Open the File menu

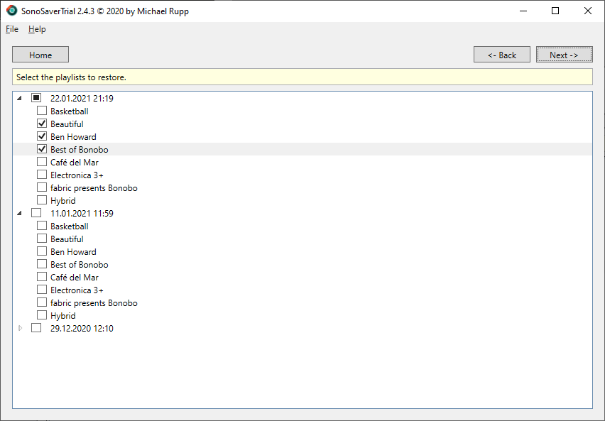11,29
